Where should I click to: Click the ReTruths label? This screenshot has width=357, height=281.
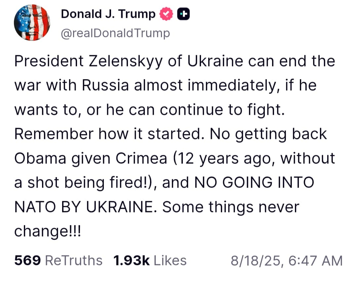pyautogui.click(x=73, y=260)
